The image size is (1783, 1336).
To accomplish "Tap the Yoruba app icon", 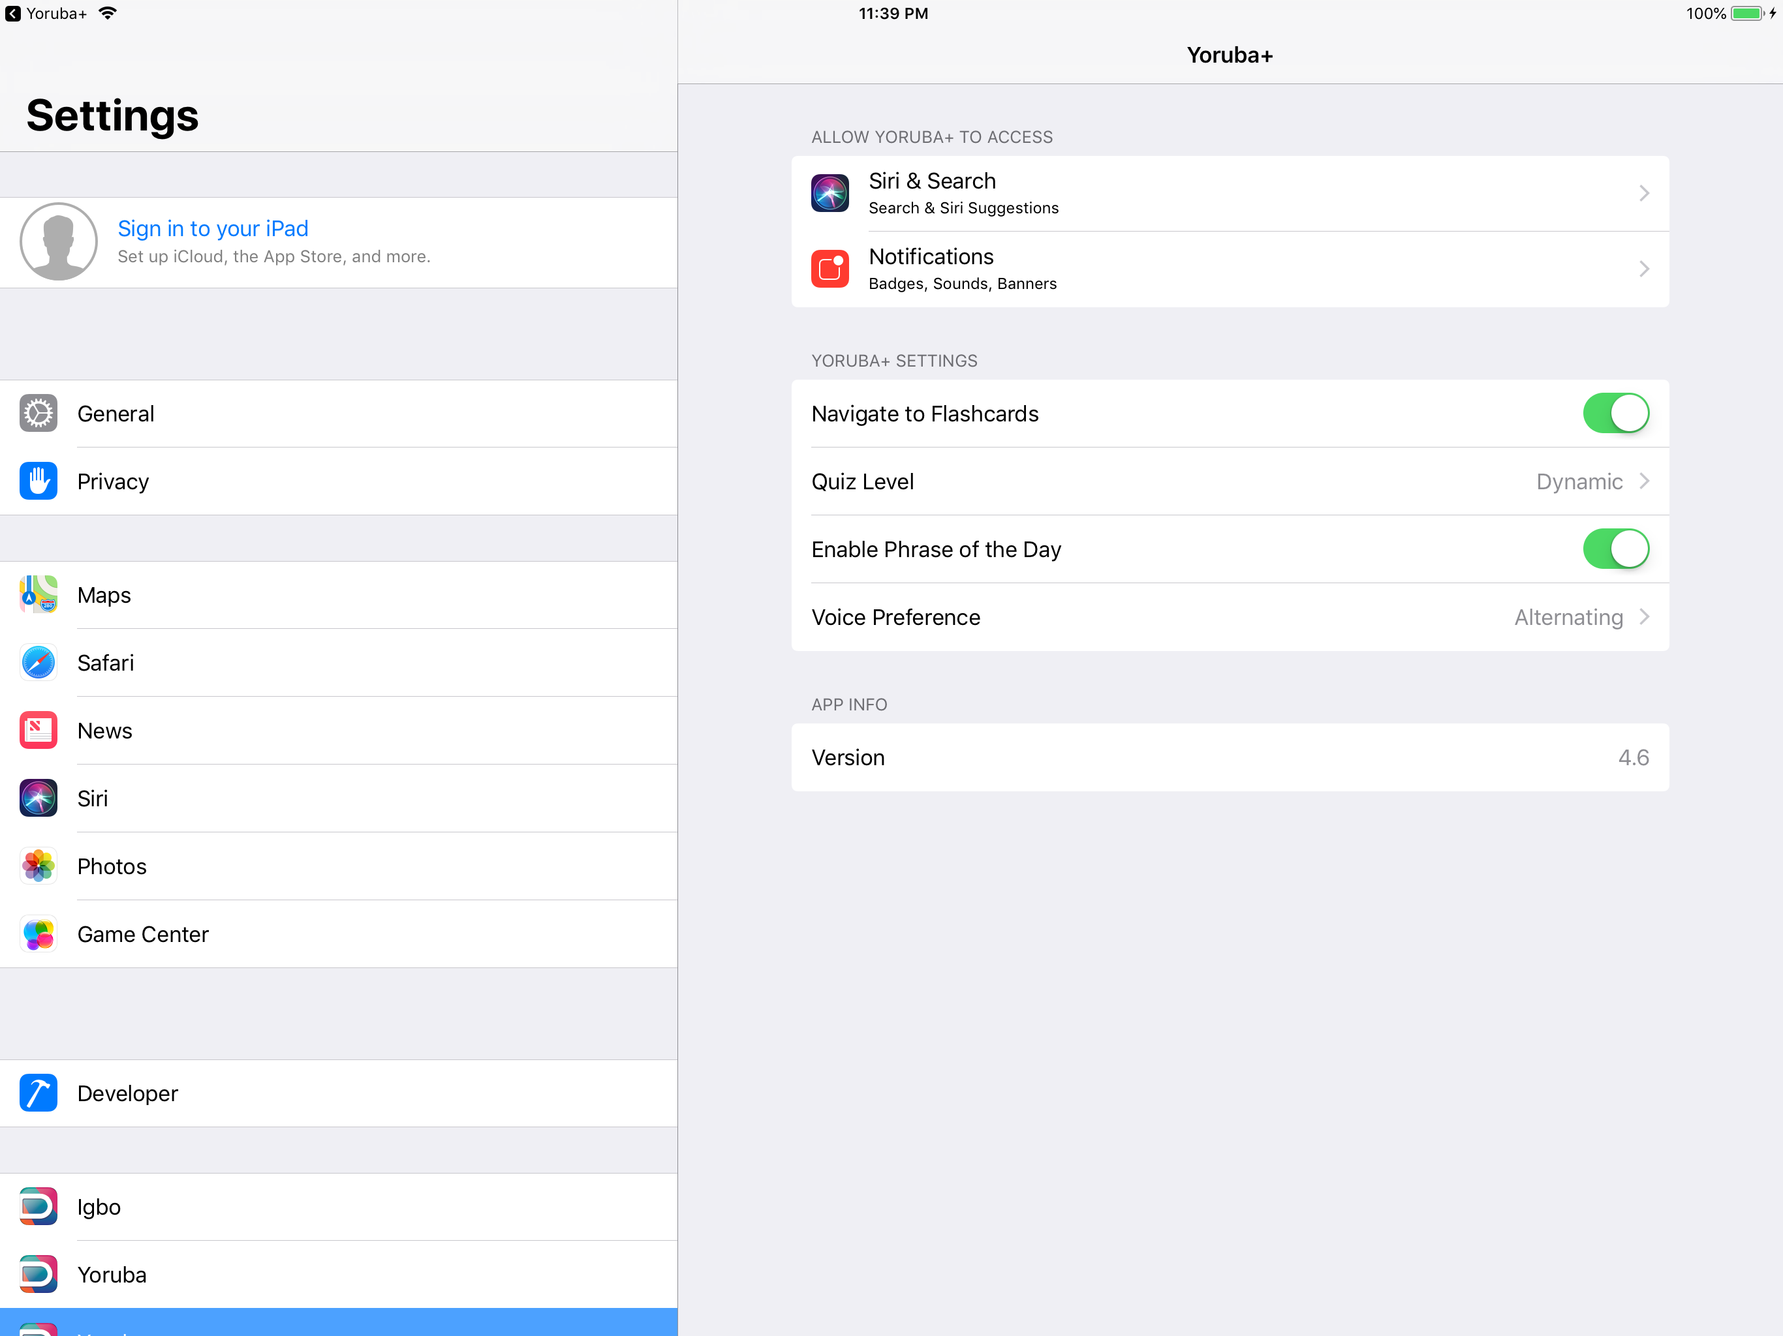I will coord(38,1274).
